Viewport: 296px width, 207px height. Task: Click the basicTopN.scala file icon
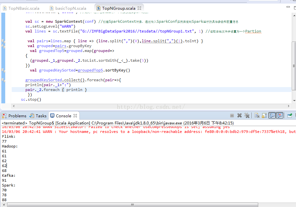click(51, 8)
